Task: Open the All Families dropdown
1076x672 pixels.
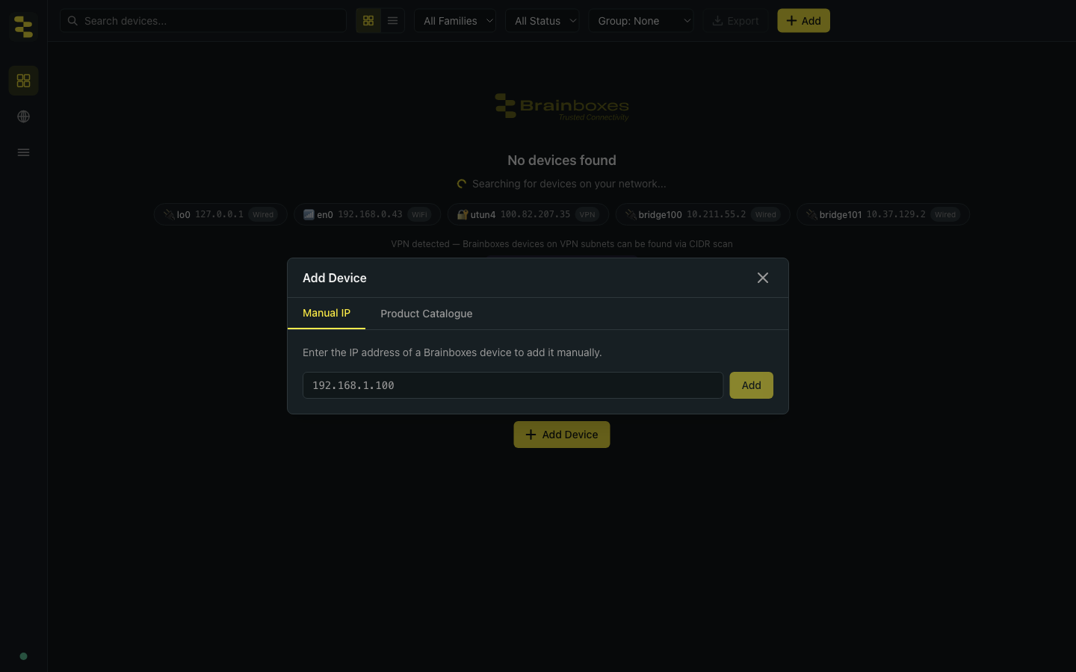Action: [455, 21]
